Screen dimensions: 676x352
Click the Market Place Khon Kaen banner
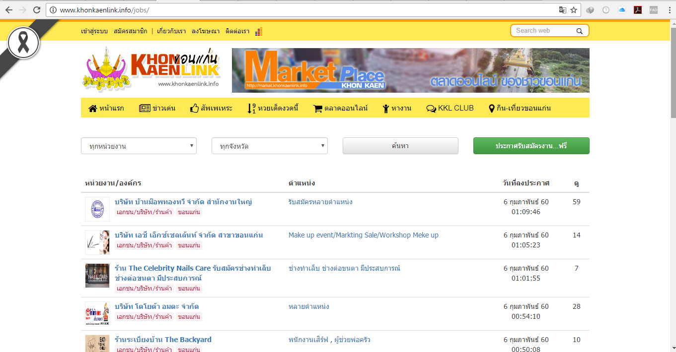(x=411, y=70)
